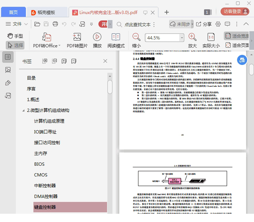Go to the BIOS bookmark
Image resolution: width=254 pixels, height=222 pixels.
(39, 164)
